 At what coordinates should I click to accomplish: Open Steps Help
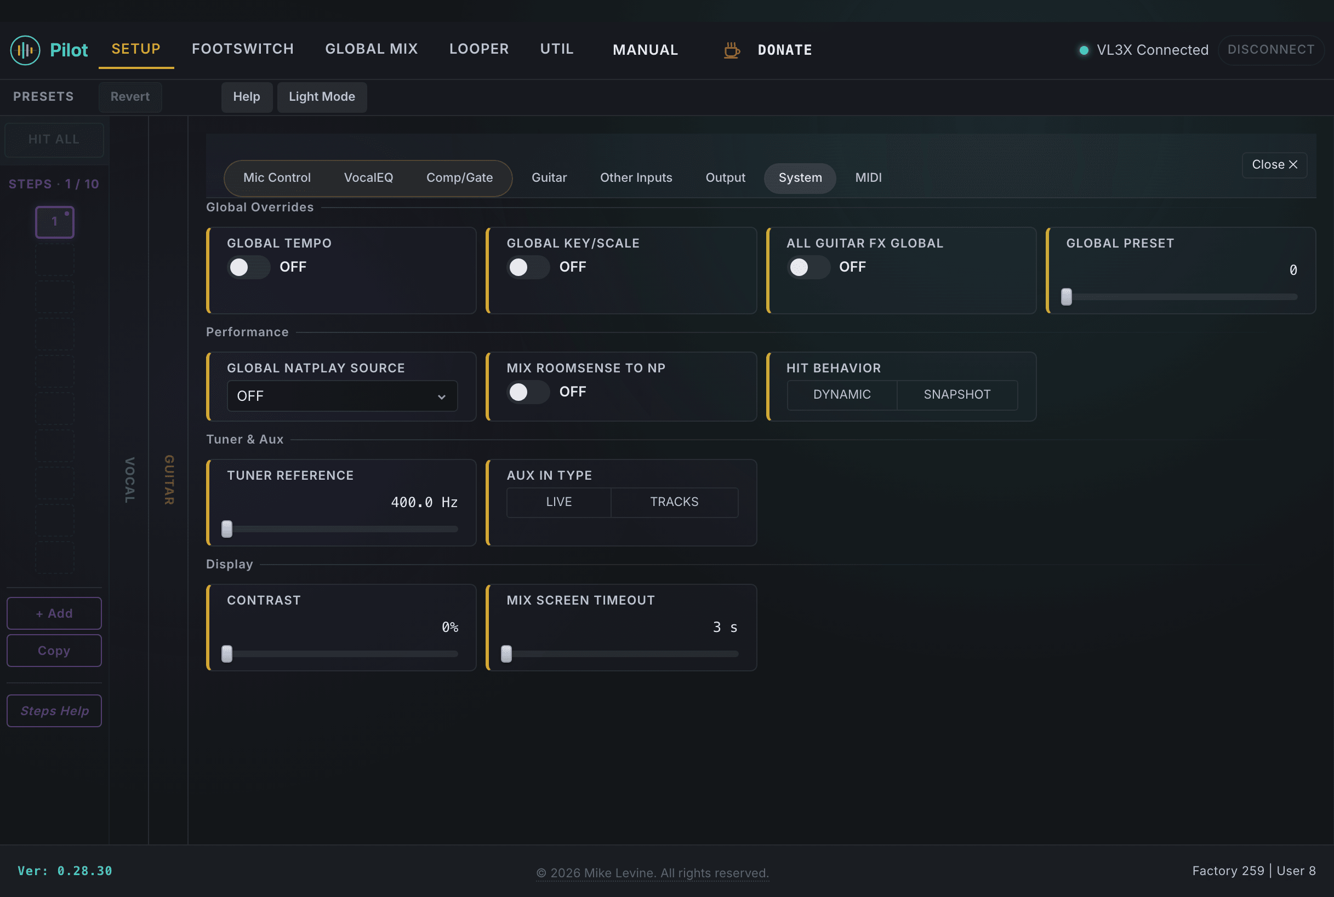pyautogui.click(x=54, y=711)
